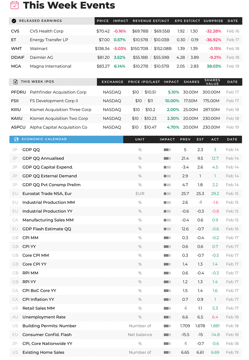
Task: Click the SURPRISE column header
Action: pyautogui.click(x=213, y=21)
